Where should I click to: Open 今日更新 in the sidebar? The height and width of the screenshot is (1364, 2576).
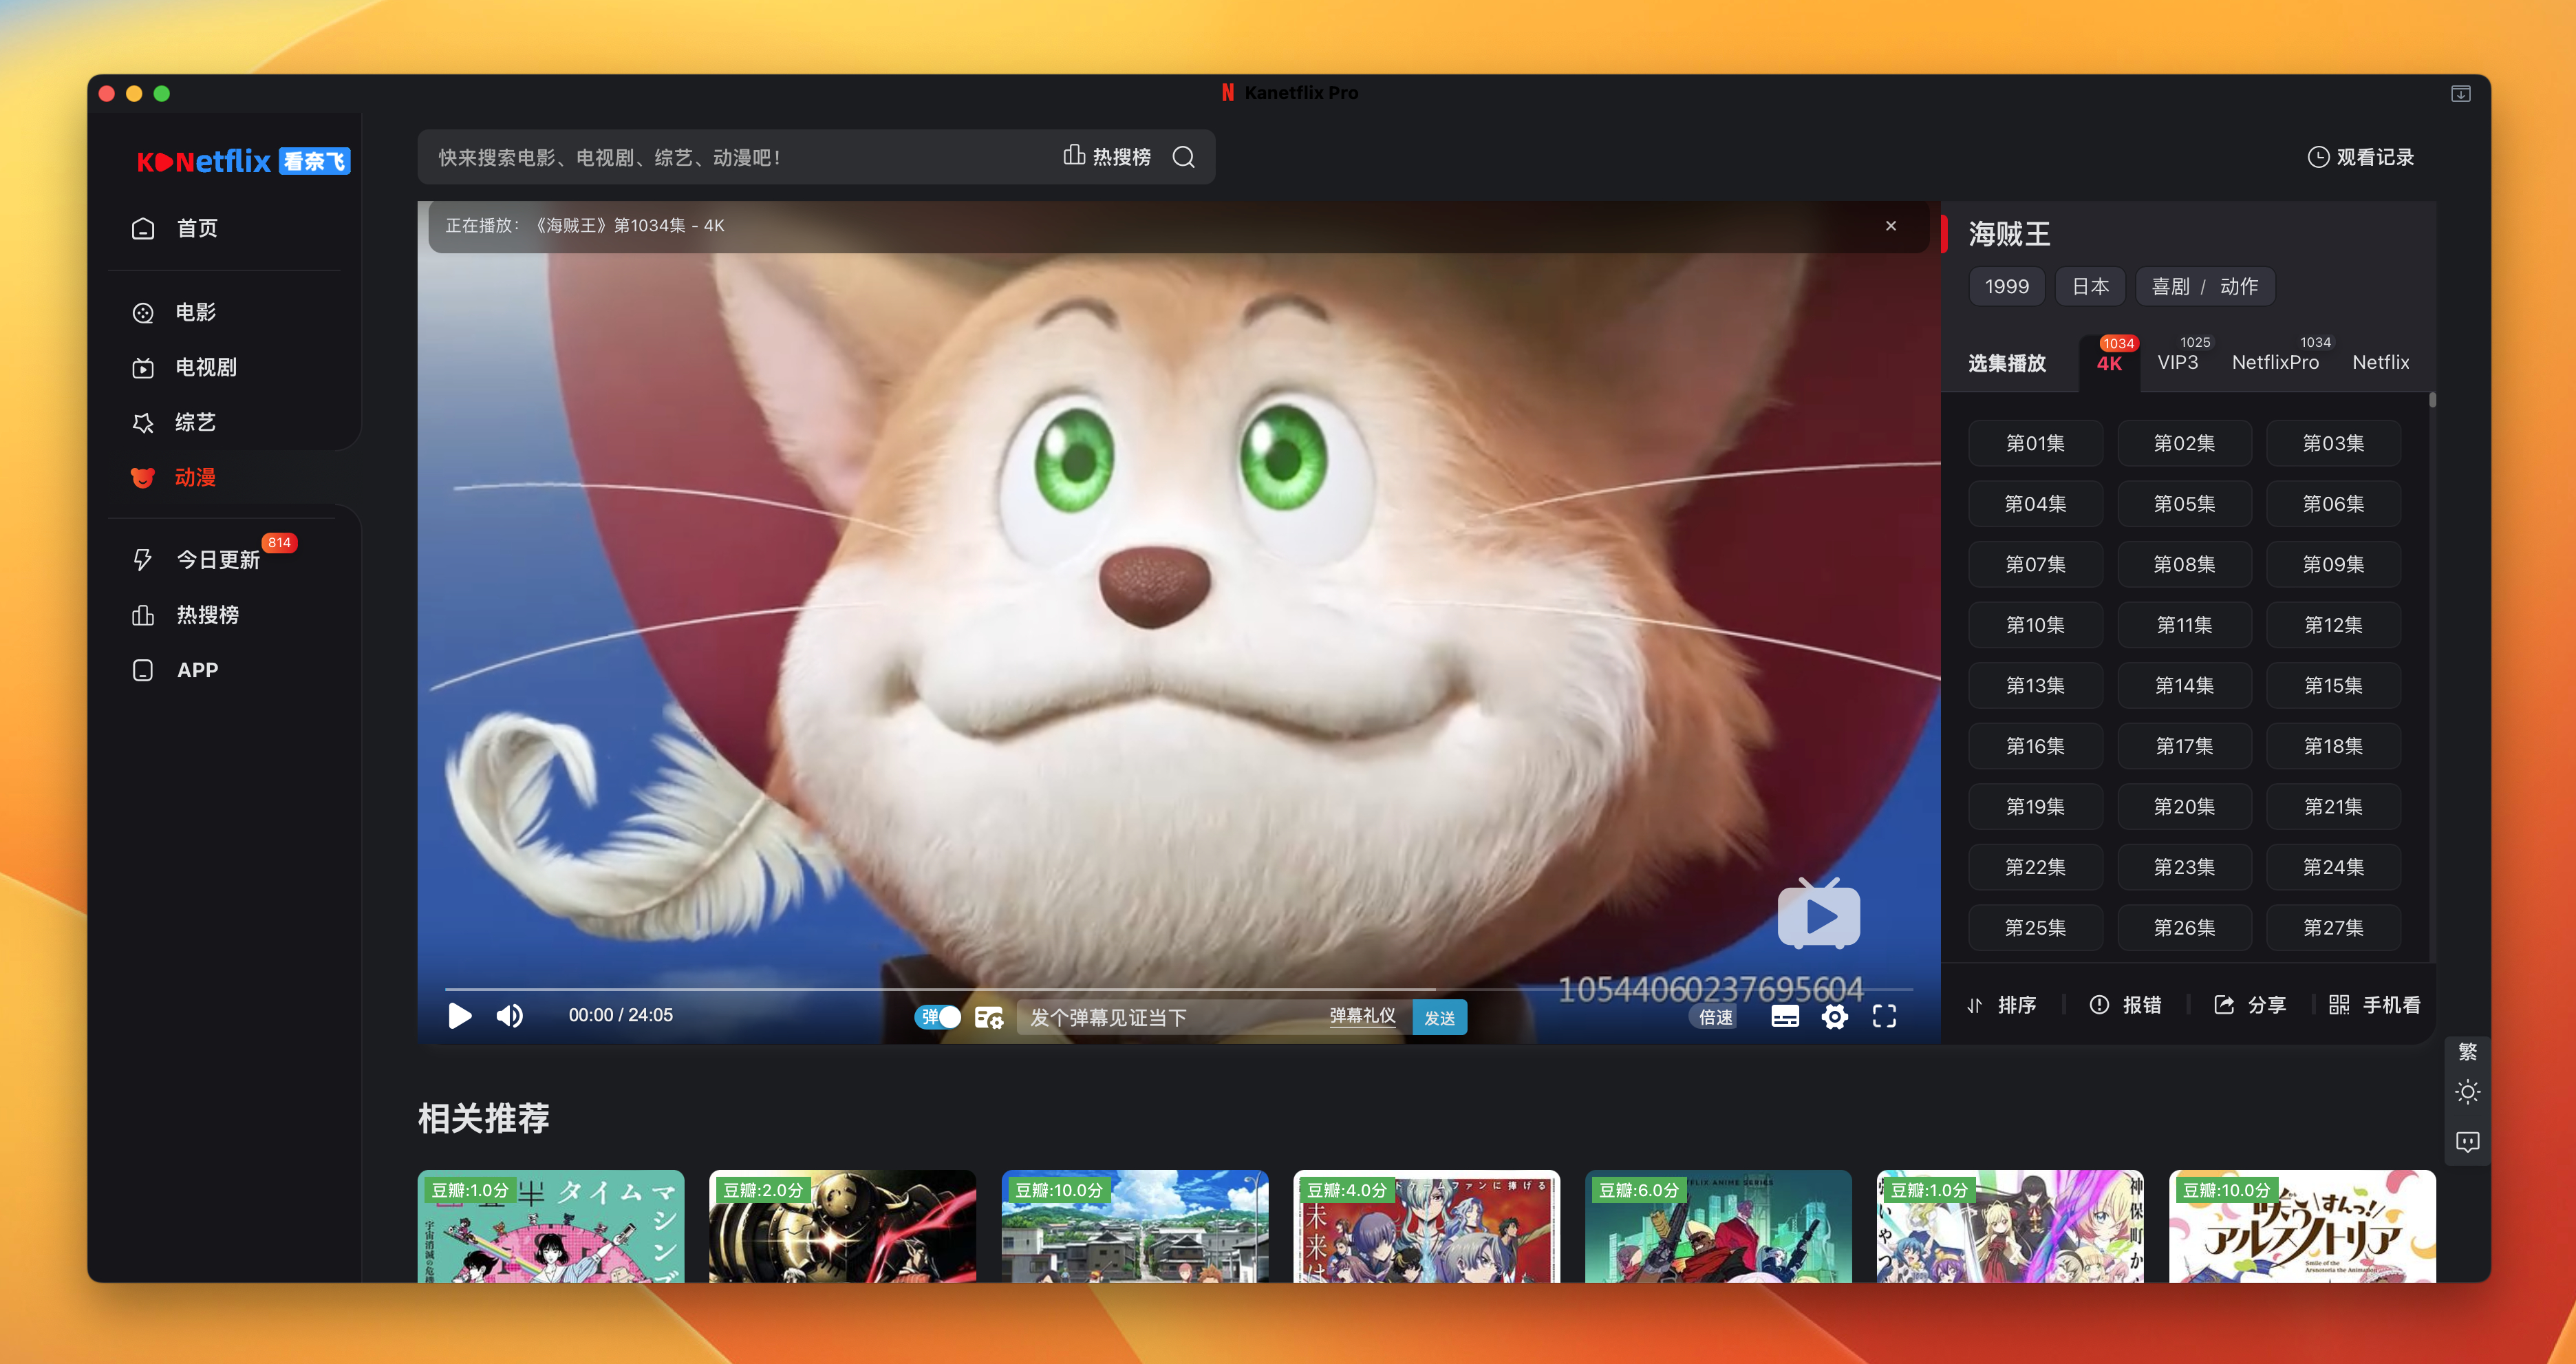coord(217,560)
